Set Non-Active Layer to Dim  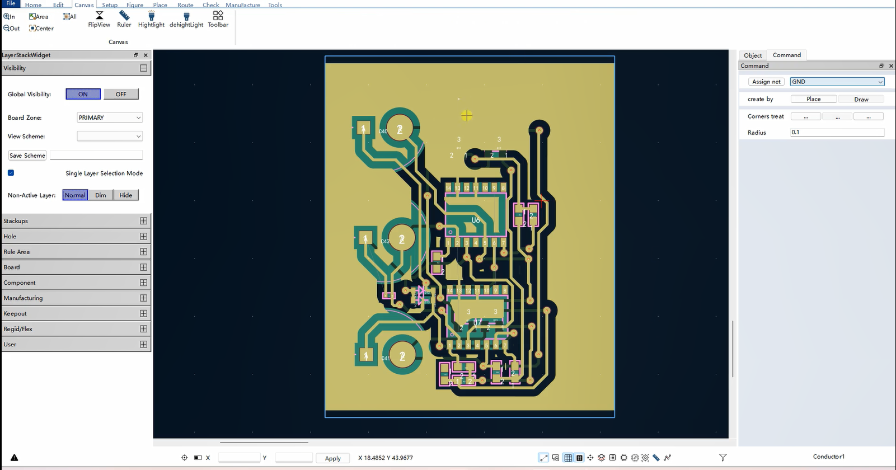coord(100,195)
